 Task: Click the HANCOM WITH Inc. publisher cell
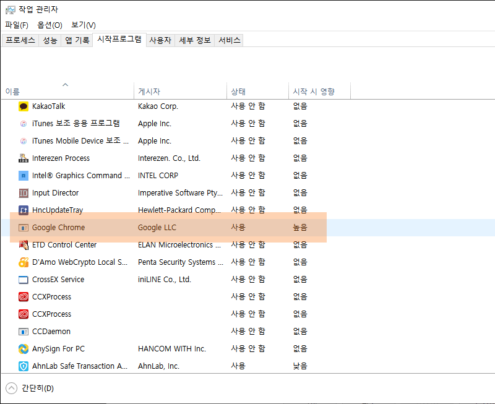[172, 349]
